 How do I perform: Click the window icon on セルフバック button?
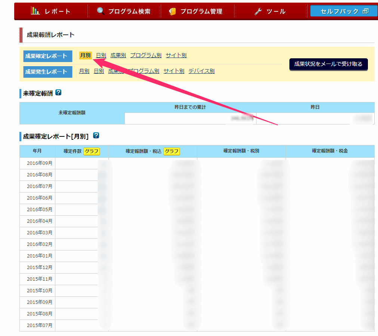coord(365,11)
